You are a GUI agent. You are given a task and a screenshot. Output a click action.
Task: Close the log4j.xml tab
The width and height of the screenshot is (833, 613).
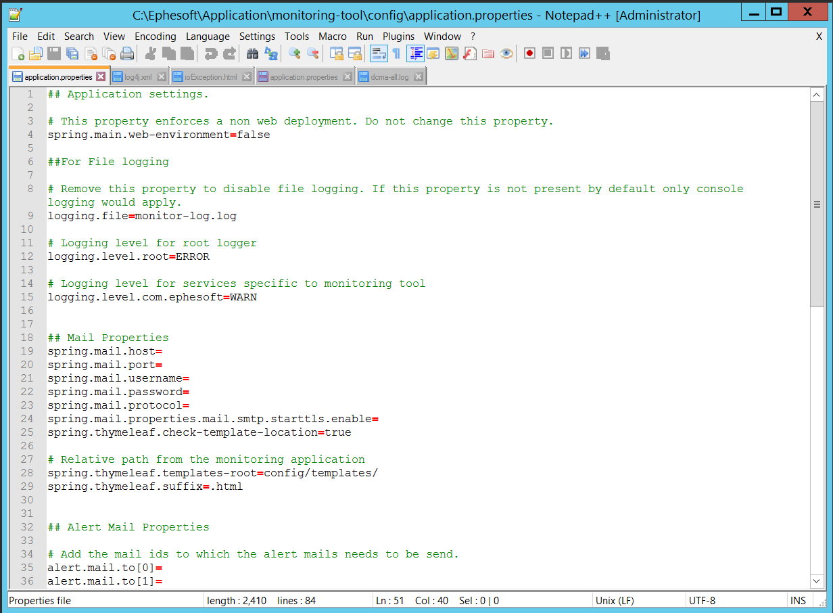click(162, 77)
